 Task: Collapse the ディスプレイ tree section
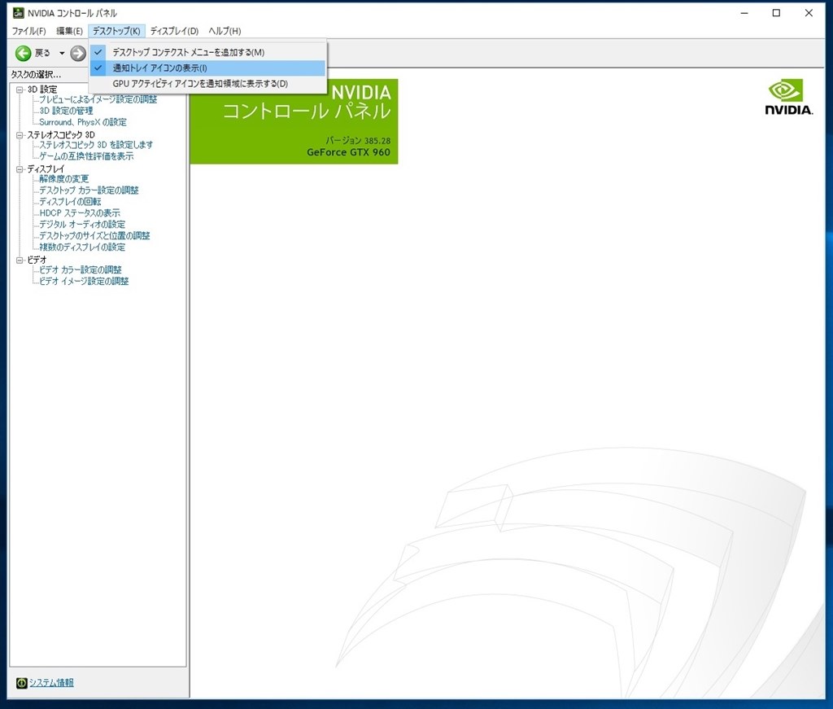(19, 167)
